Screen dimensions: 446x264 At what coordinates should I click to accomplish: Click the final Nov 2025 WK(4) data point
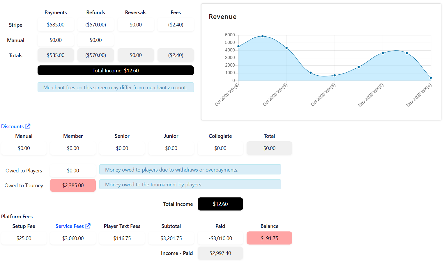point(431,78)
